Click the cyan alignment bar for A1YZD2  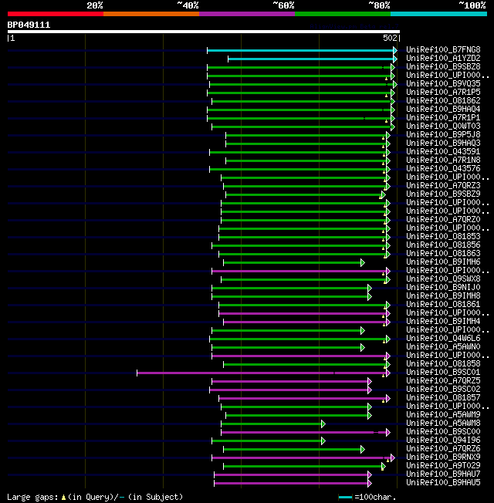[x=313, y=59]
